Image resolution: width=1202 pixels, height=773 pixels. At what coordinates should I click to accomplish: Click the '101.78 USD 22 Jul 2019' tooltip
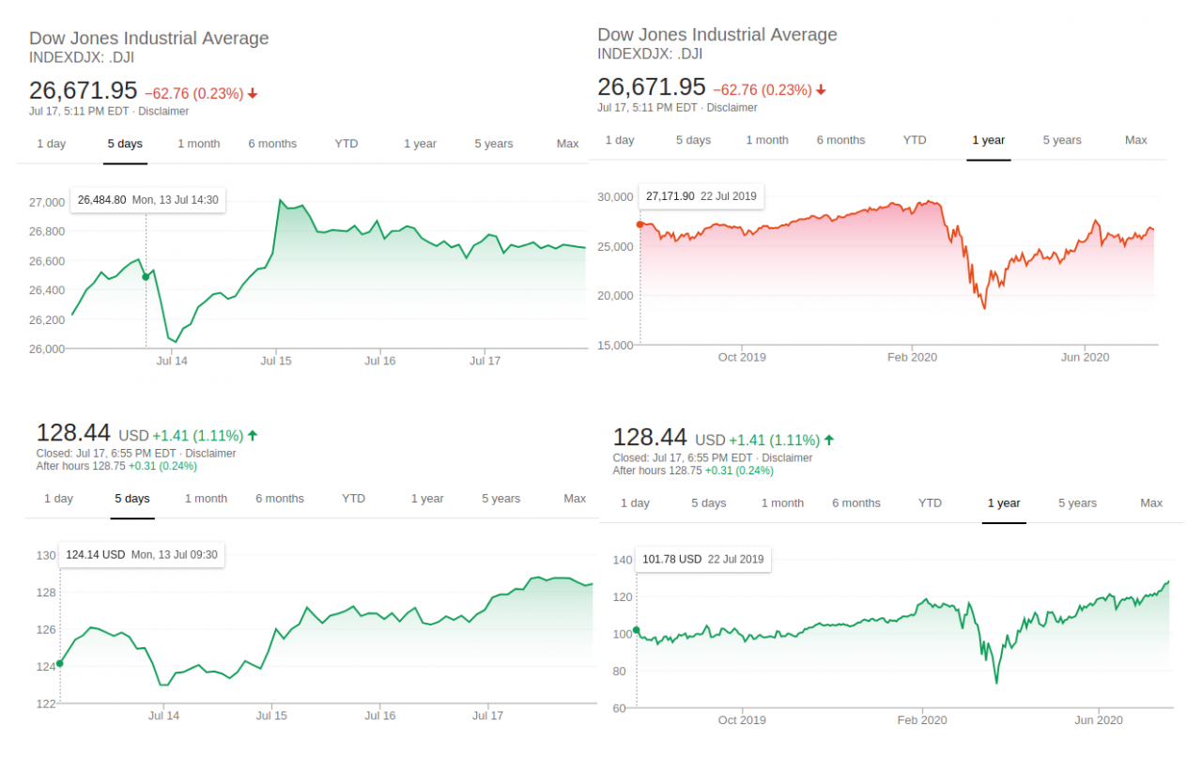(x=703, y=560)
